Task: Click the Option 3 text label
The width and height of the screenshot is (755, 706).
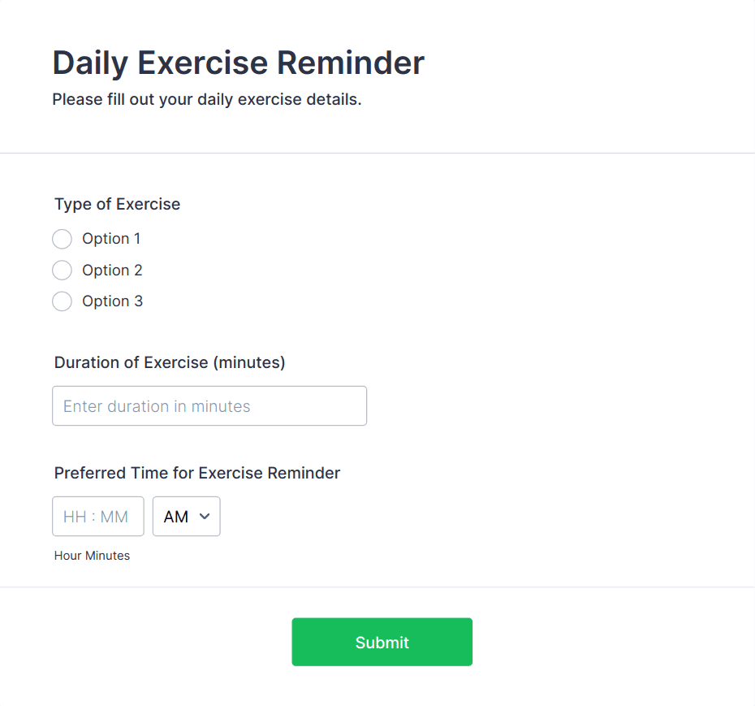Action: (x=112, y=301)
